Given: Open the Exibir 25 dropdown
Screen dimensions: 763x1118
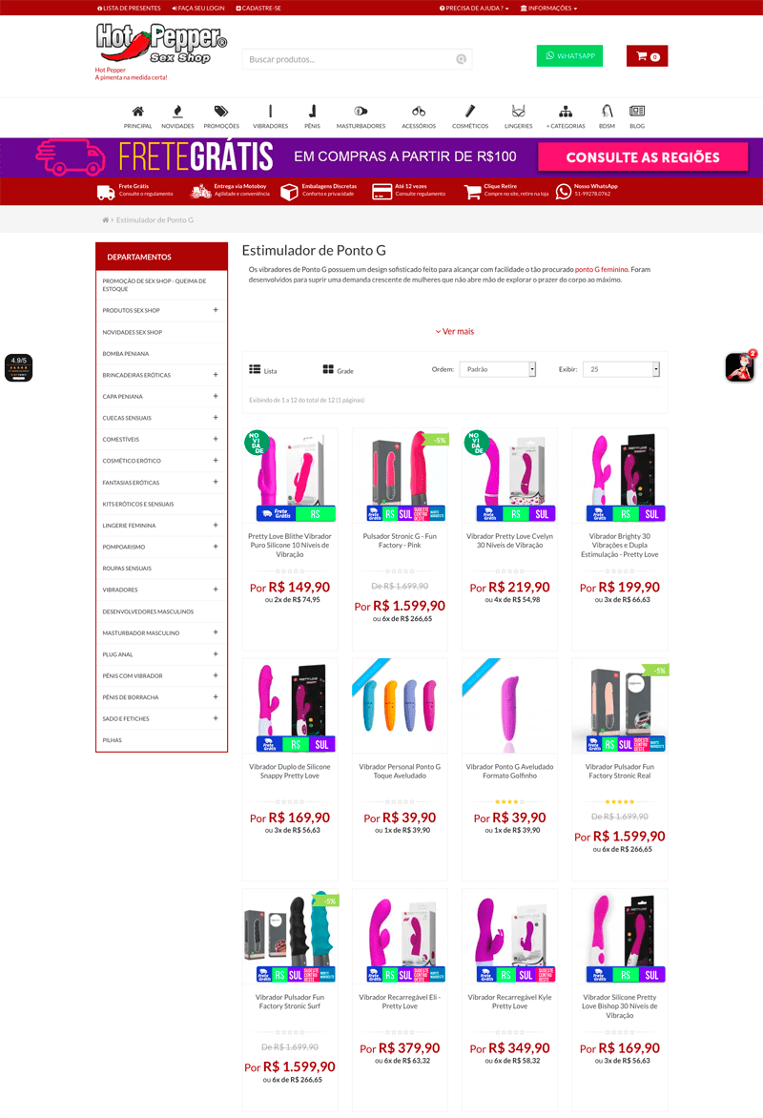Looking at the screenshot, I should point(621,369).
